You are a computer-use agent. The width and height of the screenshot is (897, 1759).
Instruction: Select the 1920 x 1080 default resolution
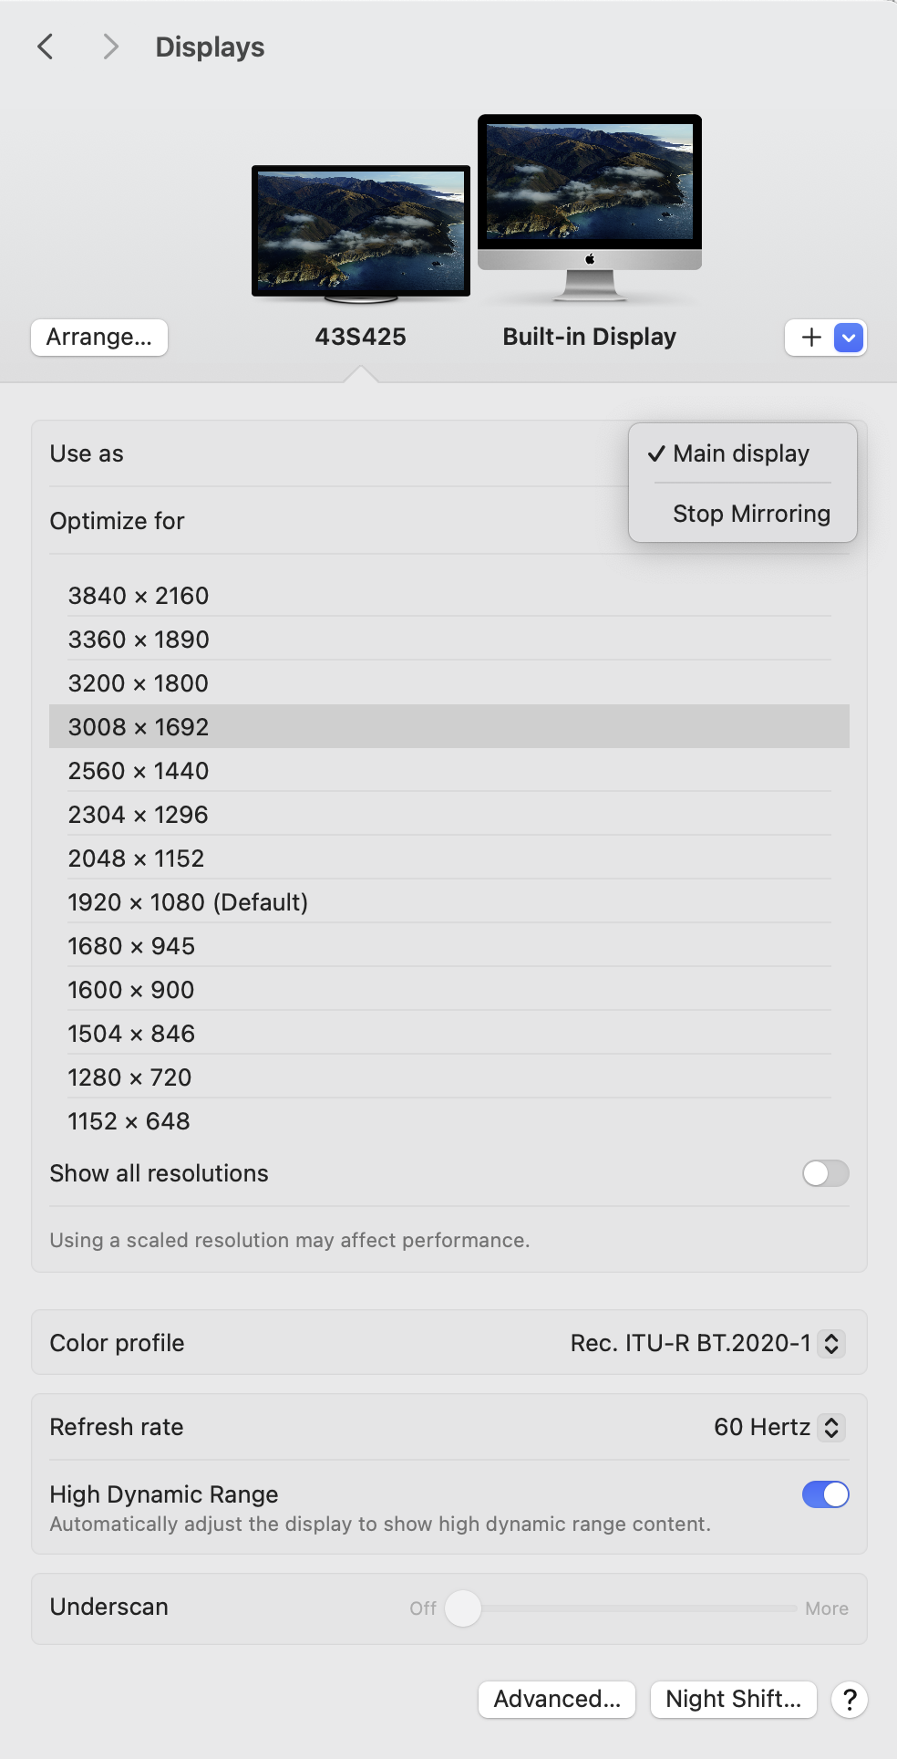(x=189, y=901)
